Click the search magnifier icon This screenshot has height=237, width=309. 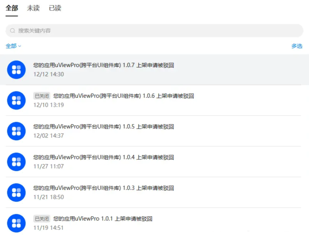click(x=12, y=31)
